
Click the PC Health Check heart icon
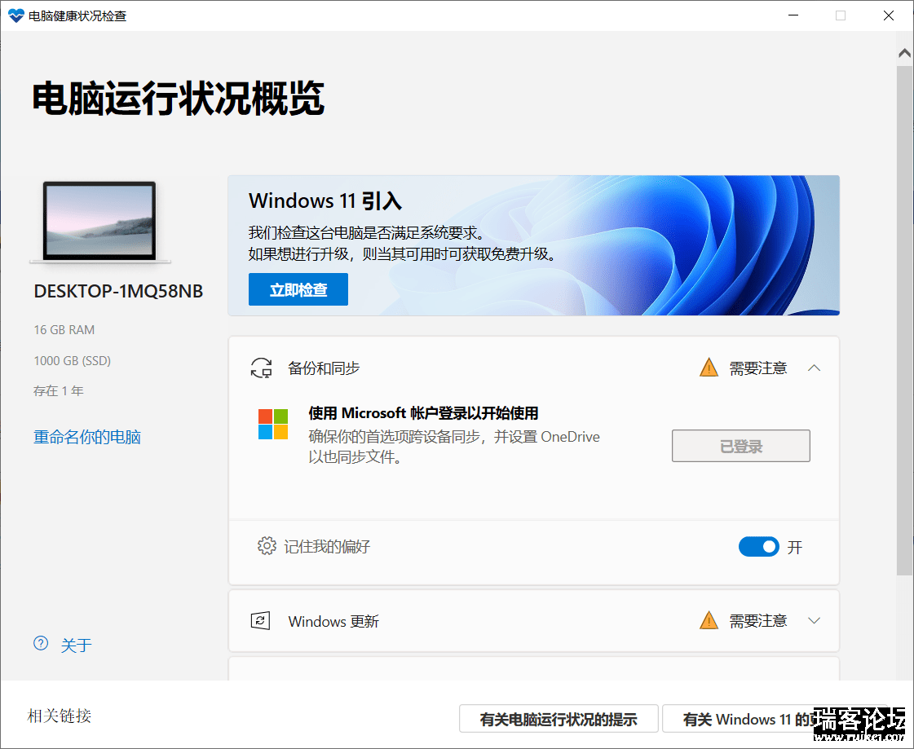point(15,15)
